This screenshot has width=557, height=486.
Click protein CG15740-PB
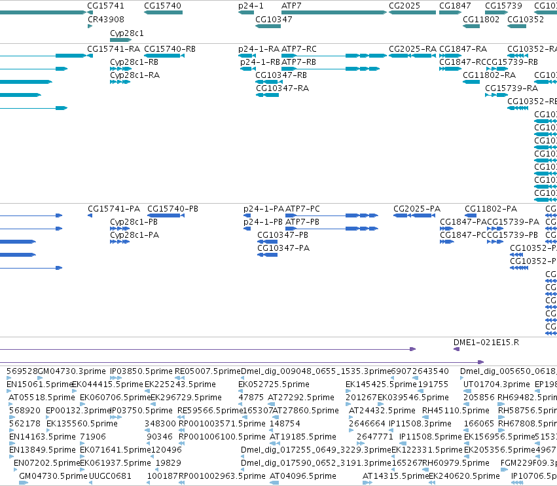tap(173, 209)
